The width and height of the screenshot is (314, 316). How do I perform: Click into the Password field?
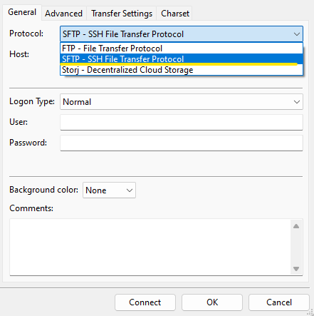pyautogui.click(x=182, y=143)
